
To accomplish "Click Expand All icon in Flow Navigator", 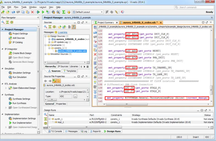I will [x=12, y=22].
